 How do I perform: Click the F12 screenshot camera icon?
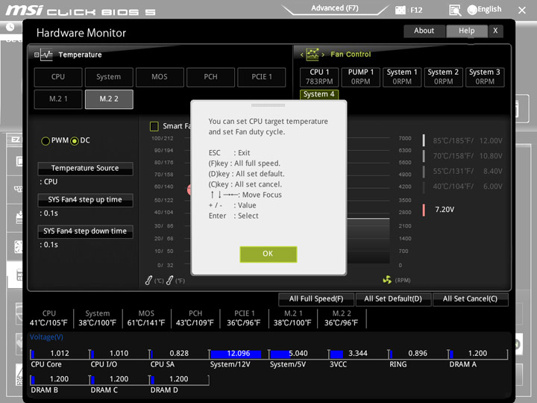[400, 10]
